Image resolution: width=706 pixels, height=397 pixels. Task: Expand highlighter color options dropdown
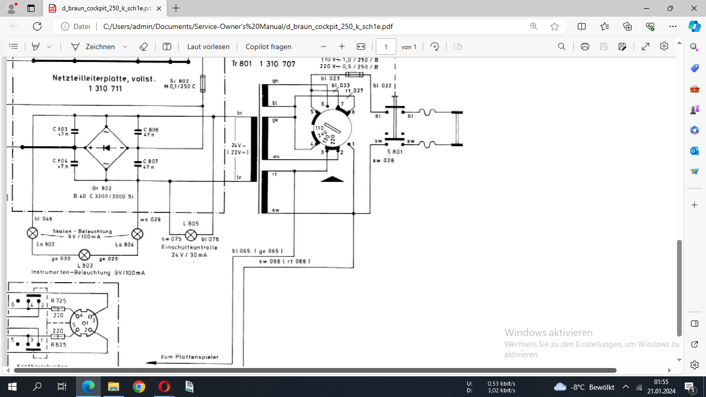click(49, 47)
